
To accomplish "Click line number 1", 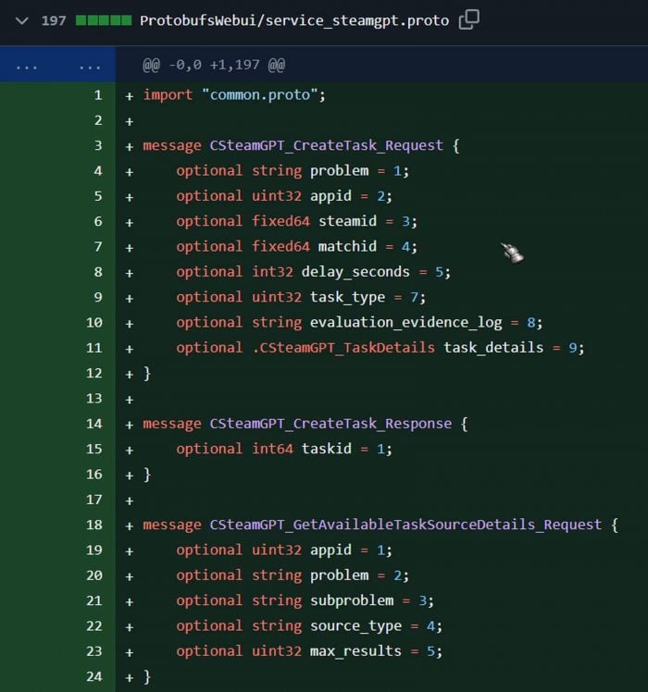I will (x=97, y=95).
